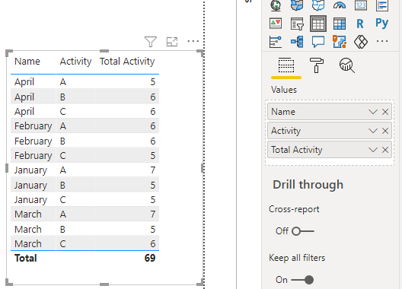
Task: Select the Matrix visualization icon
Action: [x=340, y=24]
